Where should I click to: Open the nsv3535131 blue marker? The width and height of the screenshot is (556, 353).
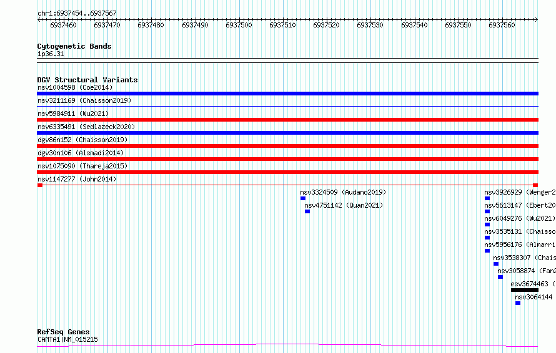coord(487,238)
